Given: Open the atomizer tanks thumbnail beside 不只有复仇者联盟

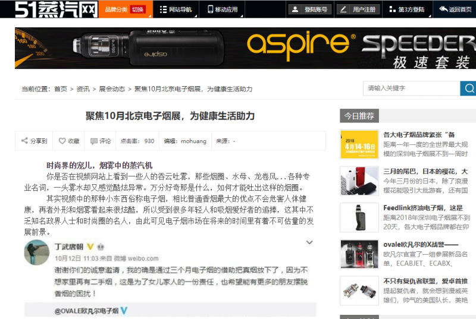Looking at the screenshot, I should coord(359,290).
